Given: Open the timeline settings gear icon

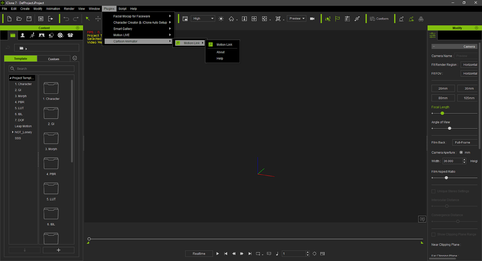Looking at the screenshot, I should tap(315, 254).
